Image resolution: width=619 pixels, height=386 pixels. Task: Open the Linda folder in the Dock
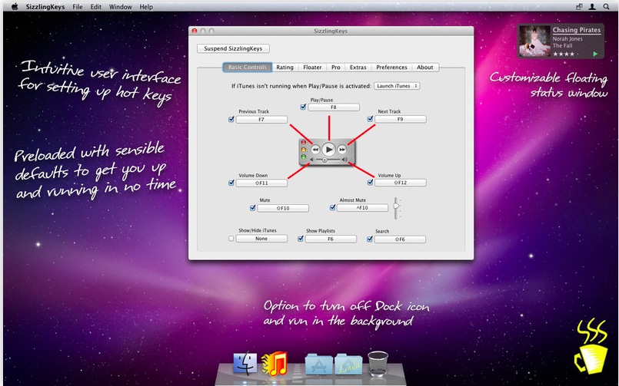(x=348, y=364)
